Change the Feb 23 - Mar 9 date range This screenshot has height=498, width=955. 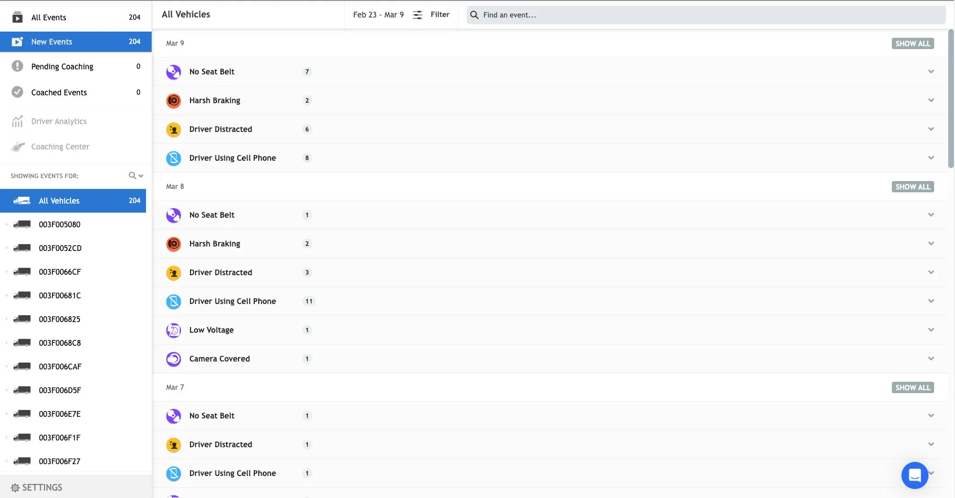378,15
